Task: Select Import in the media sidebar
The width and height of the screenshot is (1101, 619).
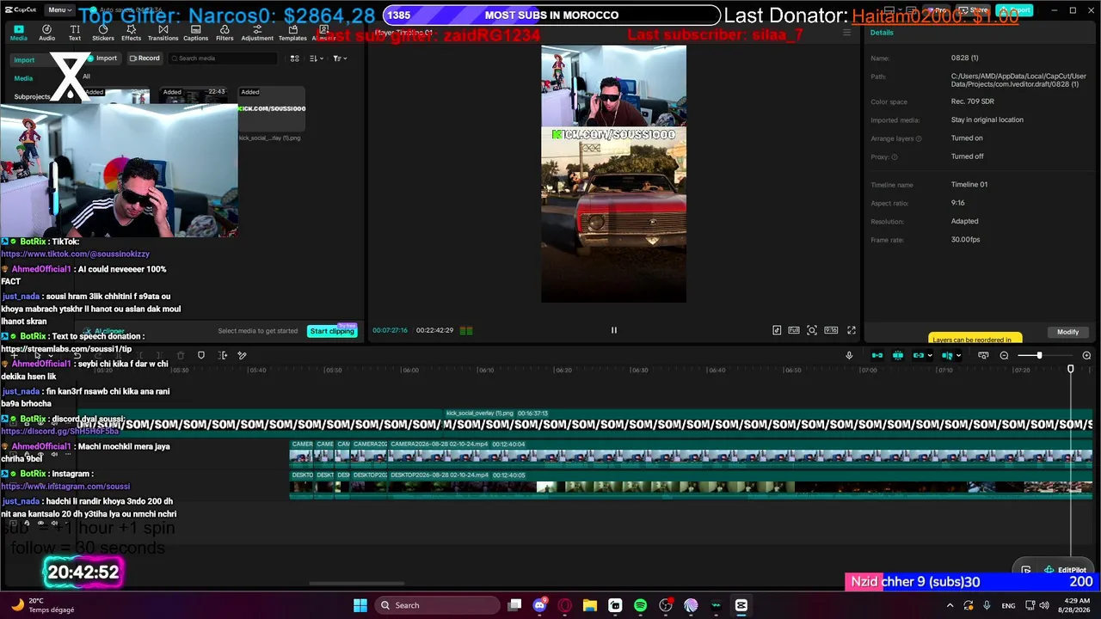Action: [24, 60]
